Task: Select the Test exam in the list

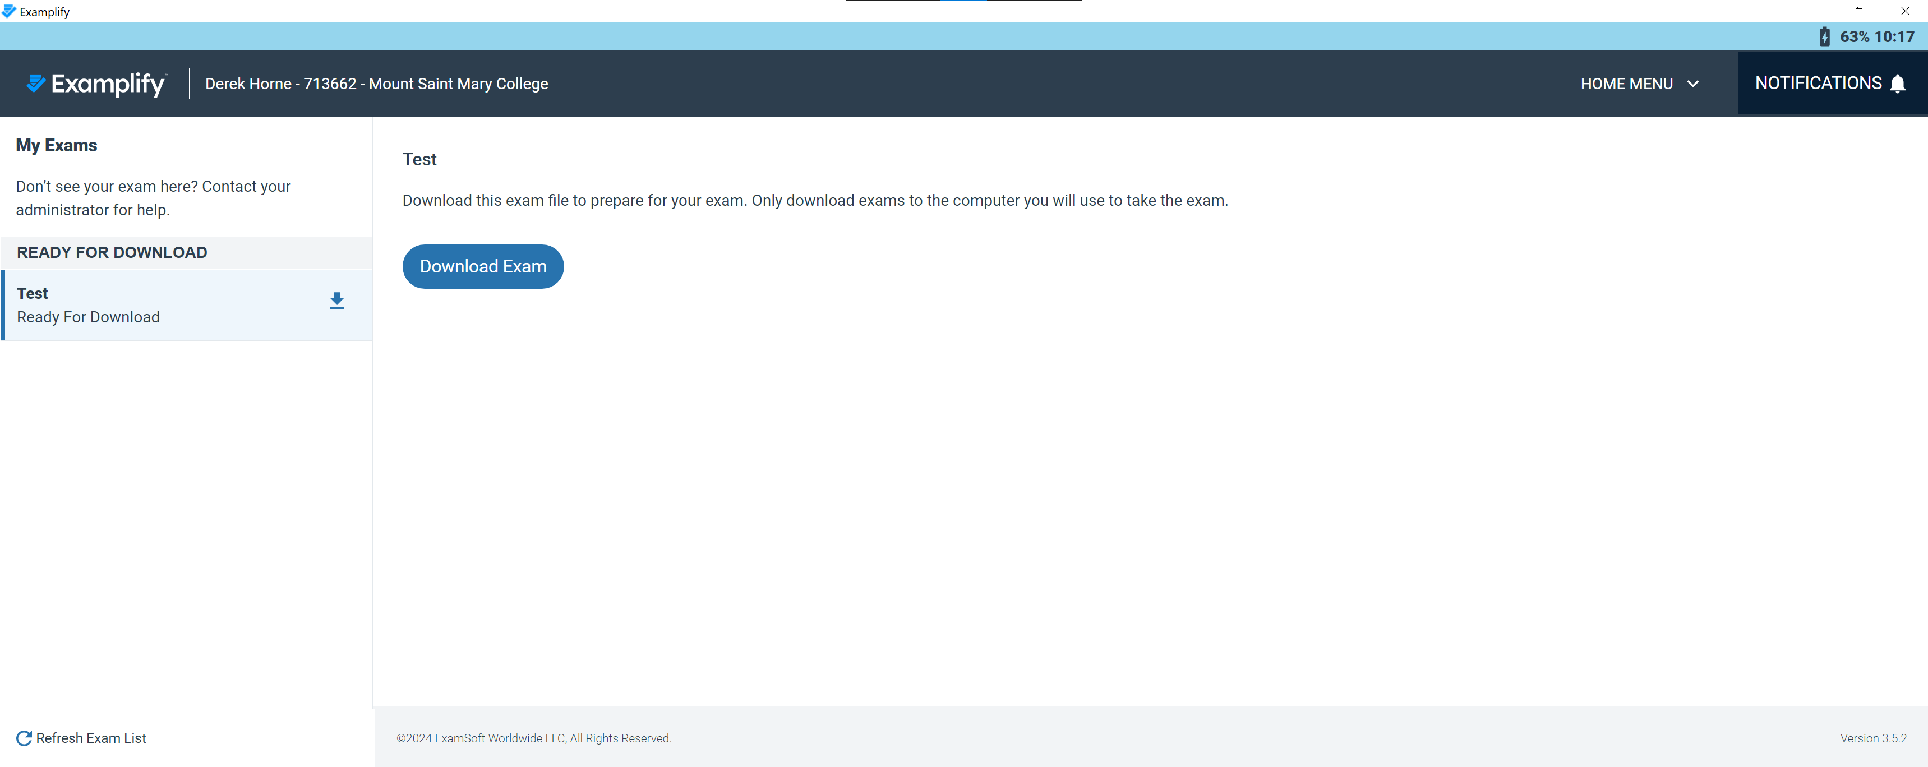Action: (x=187, y=306)
